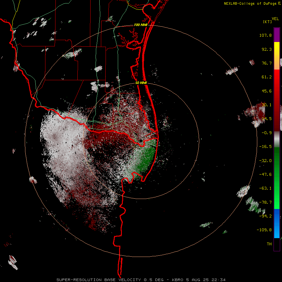Click the -47.6 velocity scale value
The width and height of the screenshot is (282, 282).
pyautogui.click(x=265, y=175)
